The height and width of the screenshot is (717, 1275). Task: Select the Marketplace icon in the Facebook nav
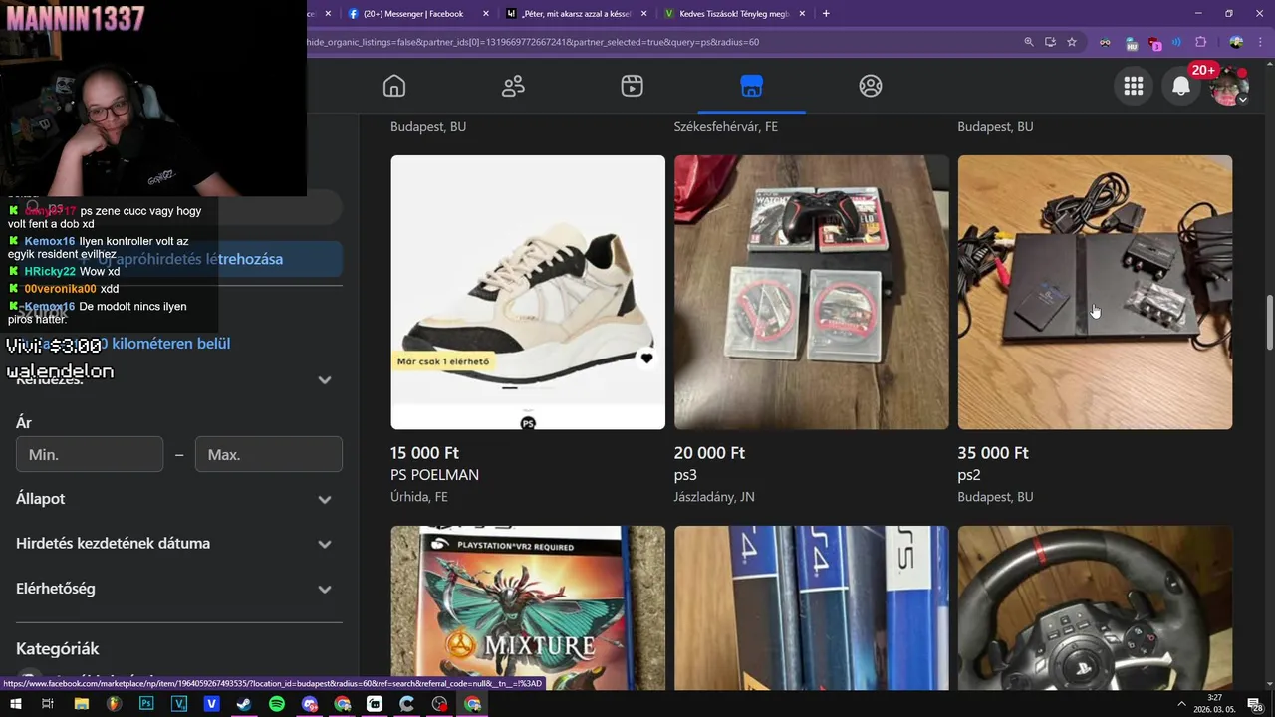coord(751,86)
